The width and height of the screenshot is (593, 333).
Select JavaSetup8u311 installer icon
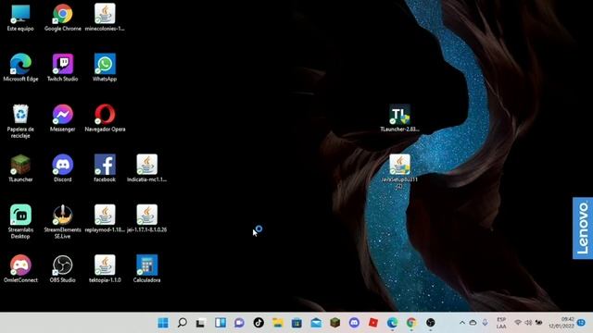(x=399, y=171)
